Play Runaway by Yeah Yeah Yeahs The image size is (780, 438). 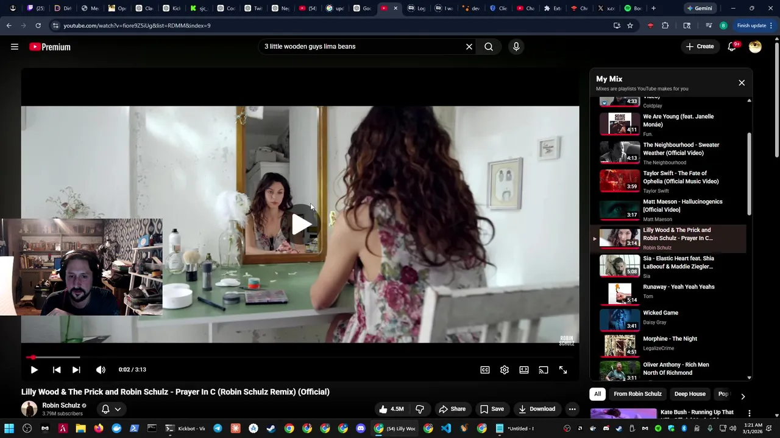pos(668,293)
